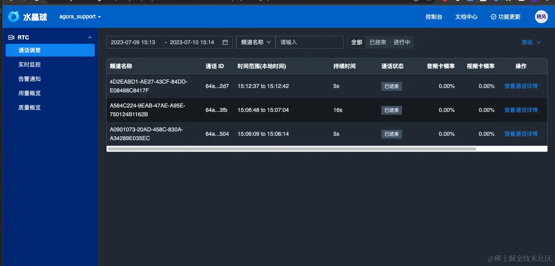
Task: Click the RTC camera icon in sidebar
Action: point(11,37)
